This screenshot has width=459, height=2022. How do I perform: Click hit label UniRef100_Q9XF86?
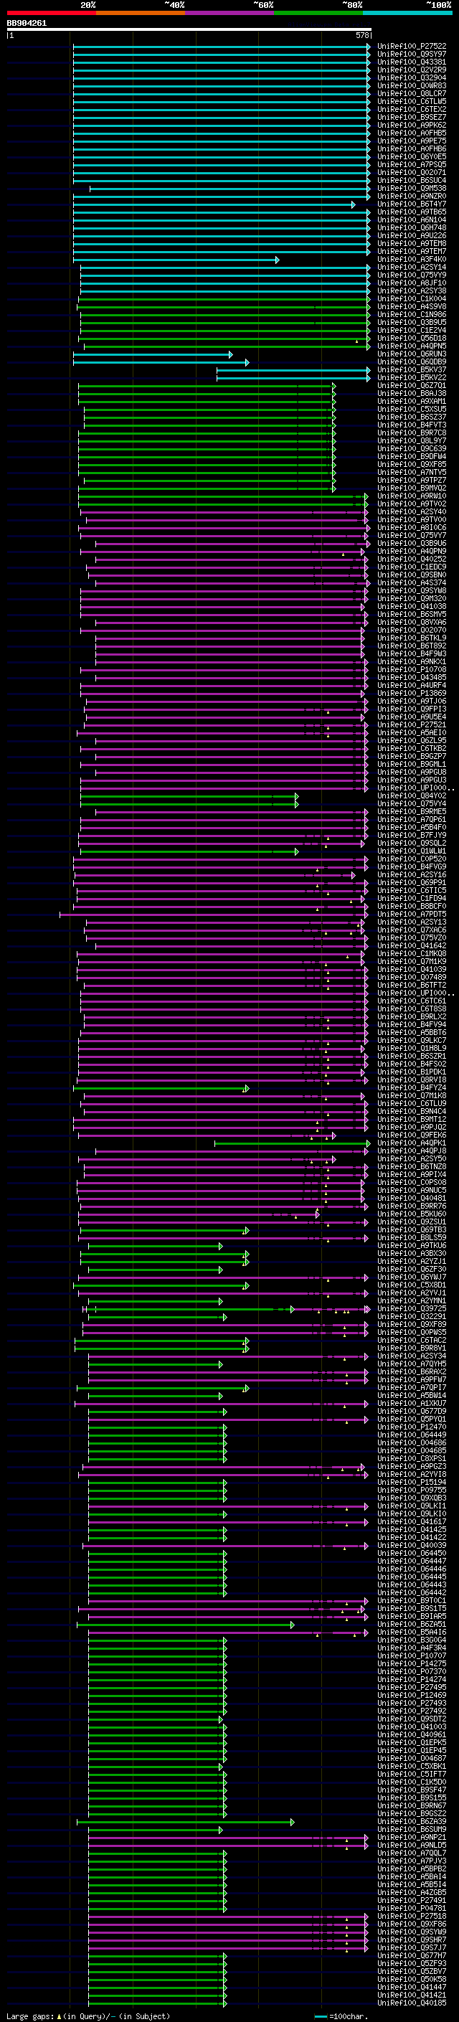tap(412, 1924)
